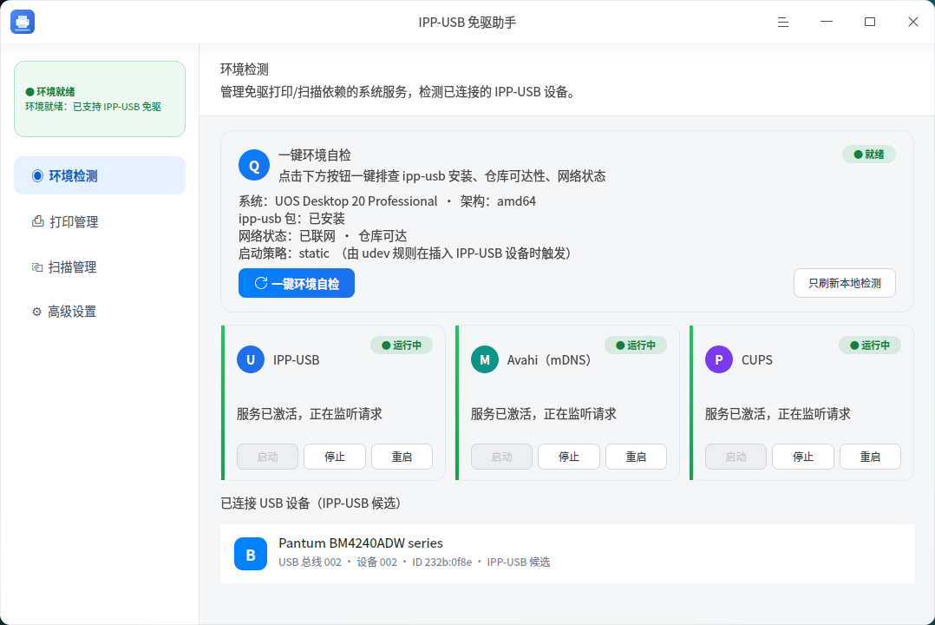Click the green 环境就绪 status card
This screenshot has width=935, height=625.
100,98
